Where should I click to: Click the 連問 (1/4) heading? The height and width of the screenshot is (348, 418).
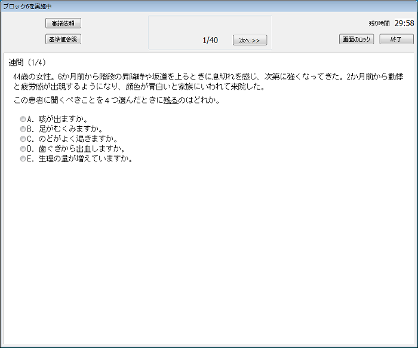click(27, 62)
